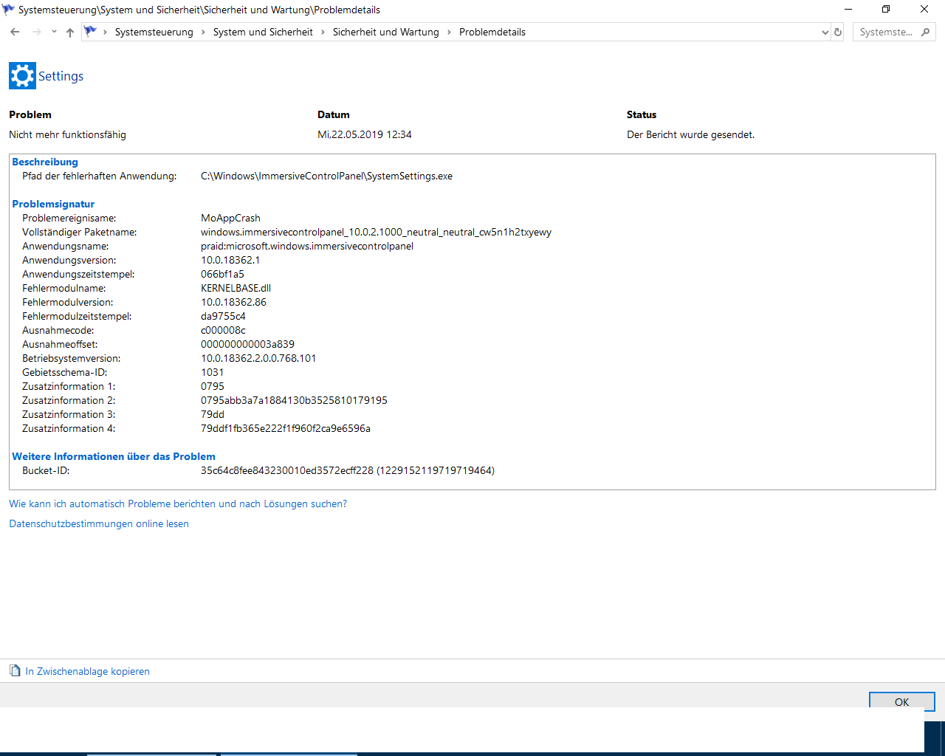Viewport: 945px width, 756px height.
Task: Select Fehlermodulversion 10.0.18362.86
Action: (233, 302)
